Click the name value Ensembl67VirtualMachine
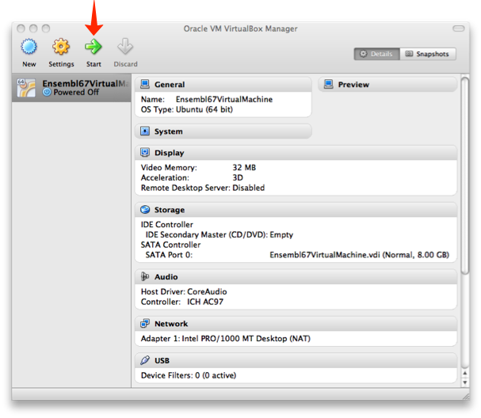This screenshot has width=481, height=418. tap(224, 99)
